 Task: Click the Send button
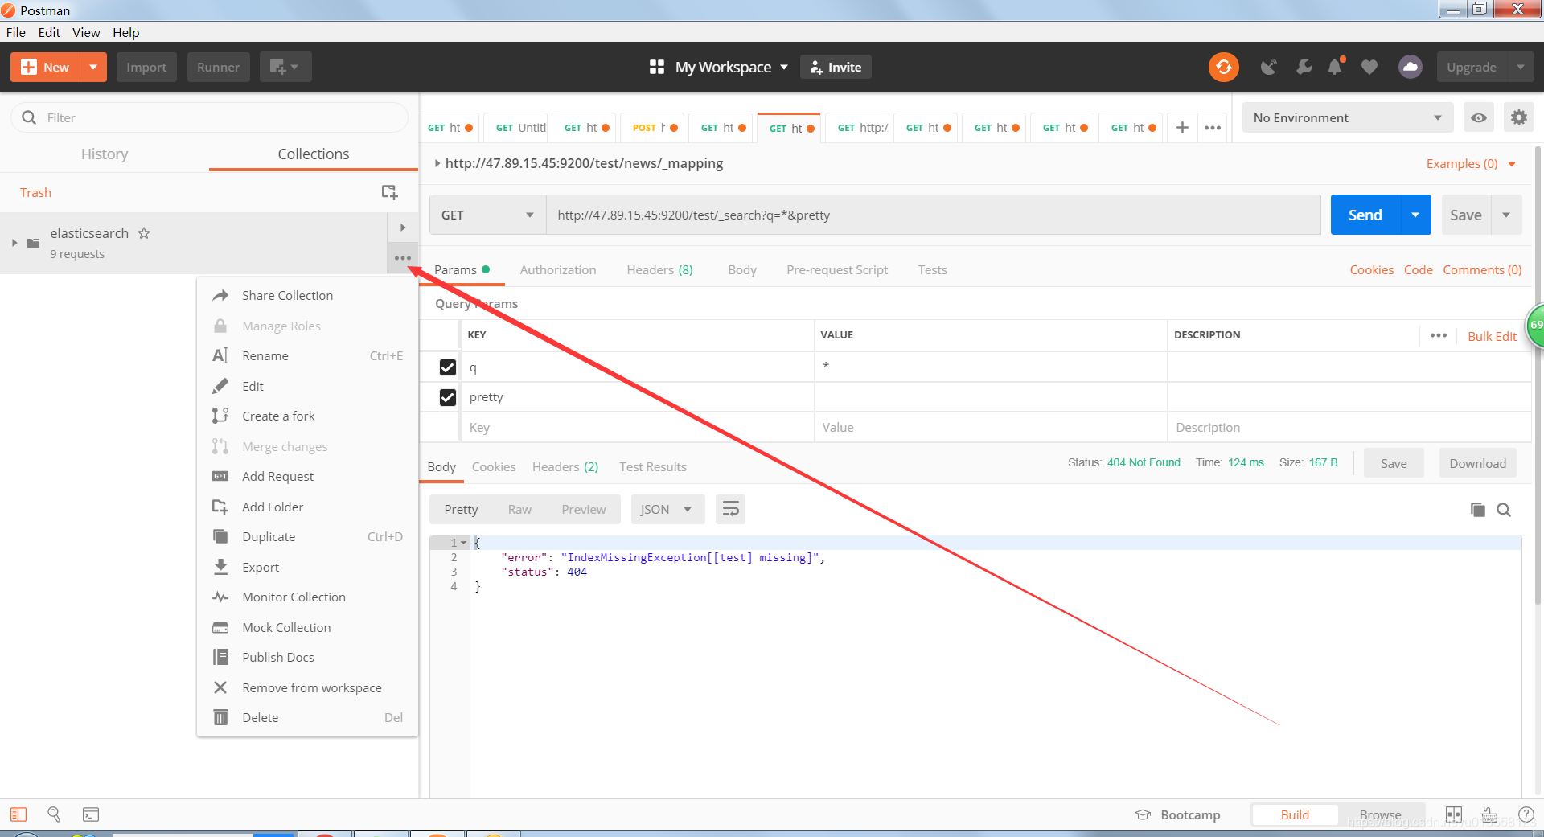click(1365, 215)
